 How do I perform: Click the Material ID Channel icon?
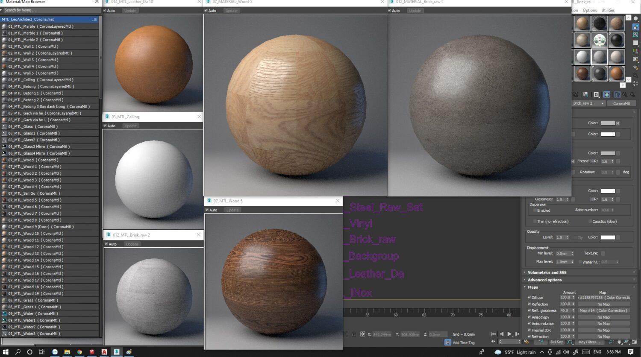pyautogui.click(x=596, y=94)
